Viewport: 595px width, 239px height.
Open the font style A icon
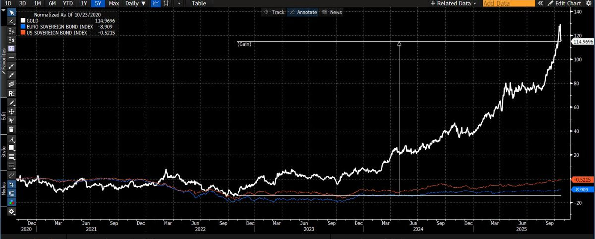coord(12,139)
